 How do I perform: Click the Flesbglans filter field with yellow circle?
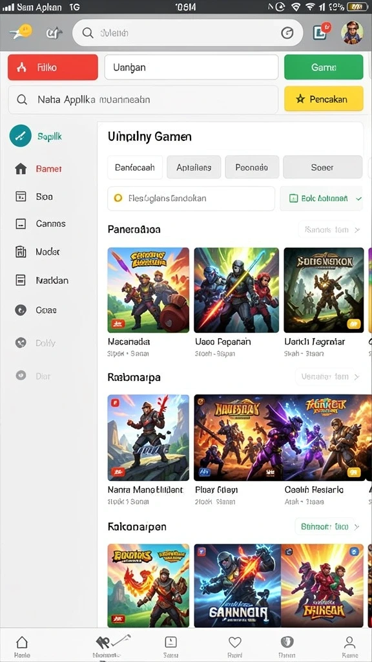pos(191,198)
